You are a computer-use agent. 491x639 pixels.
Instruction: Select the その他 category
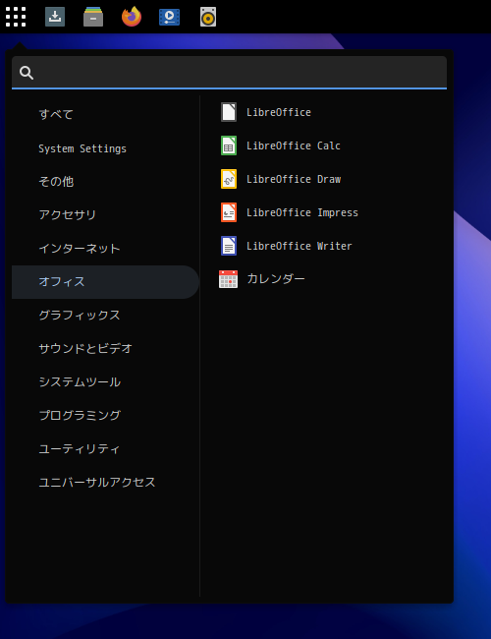coord(105,182)
